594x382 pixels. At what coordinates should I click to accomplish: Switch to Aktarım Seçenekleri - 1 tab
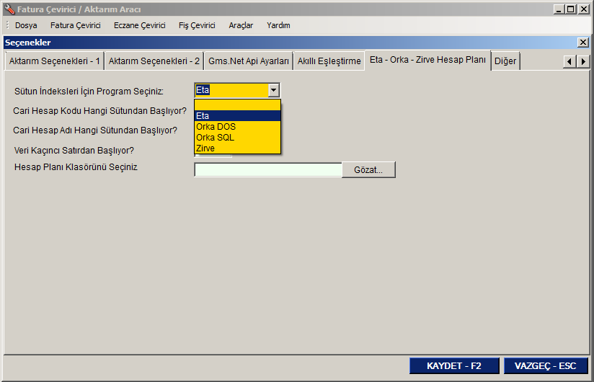55,61
